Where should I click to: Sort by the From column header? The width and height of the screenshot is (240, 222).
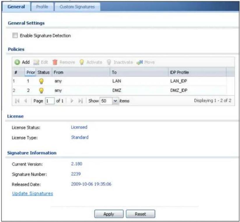(x=81, y=72)
